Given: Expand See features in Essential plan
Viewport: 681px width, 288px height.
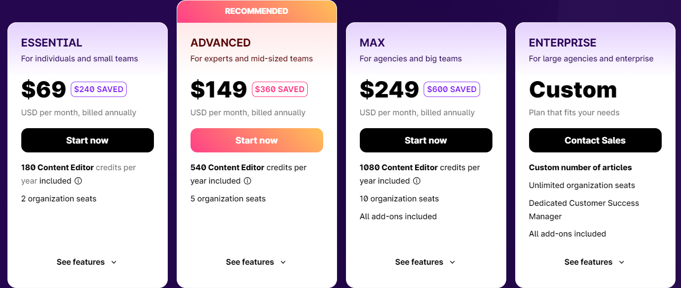Looking at the screenshot, I should click(x=87, y=262).
